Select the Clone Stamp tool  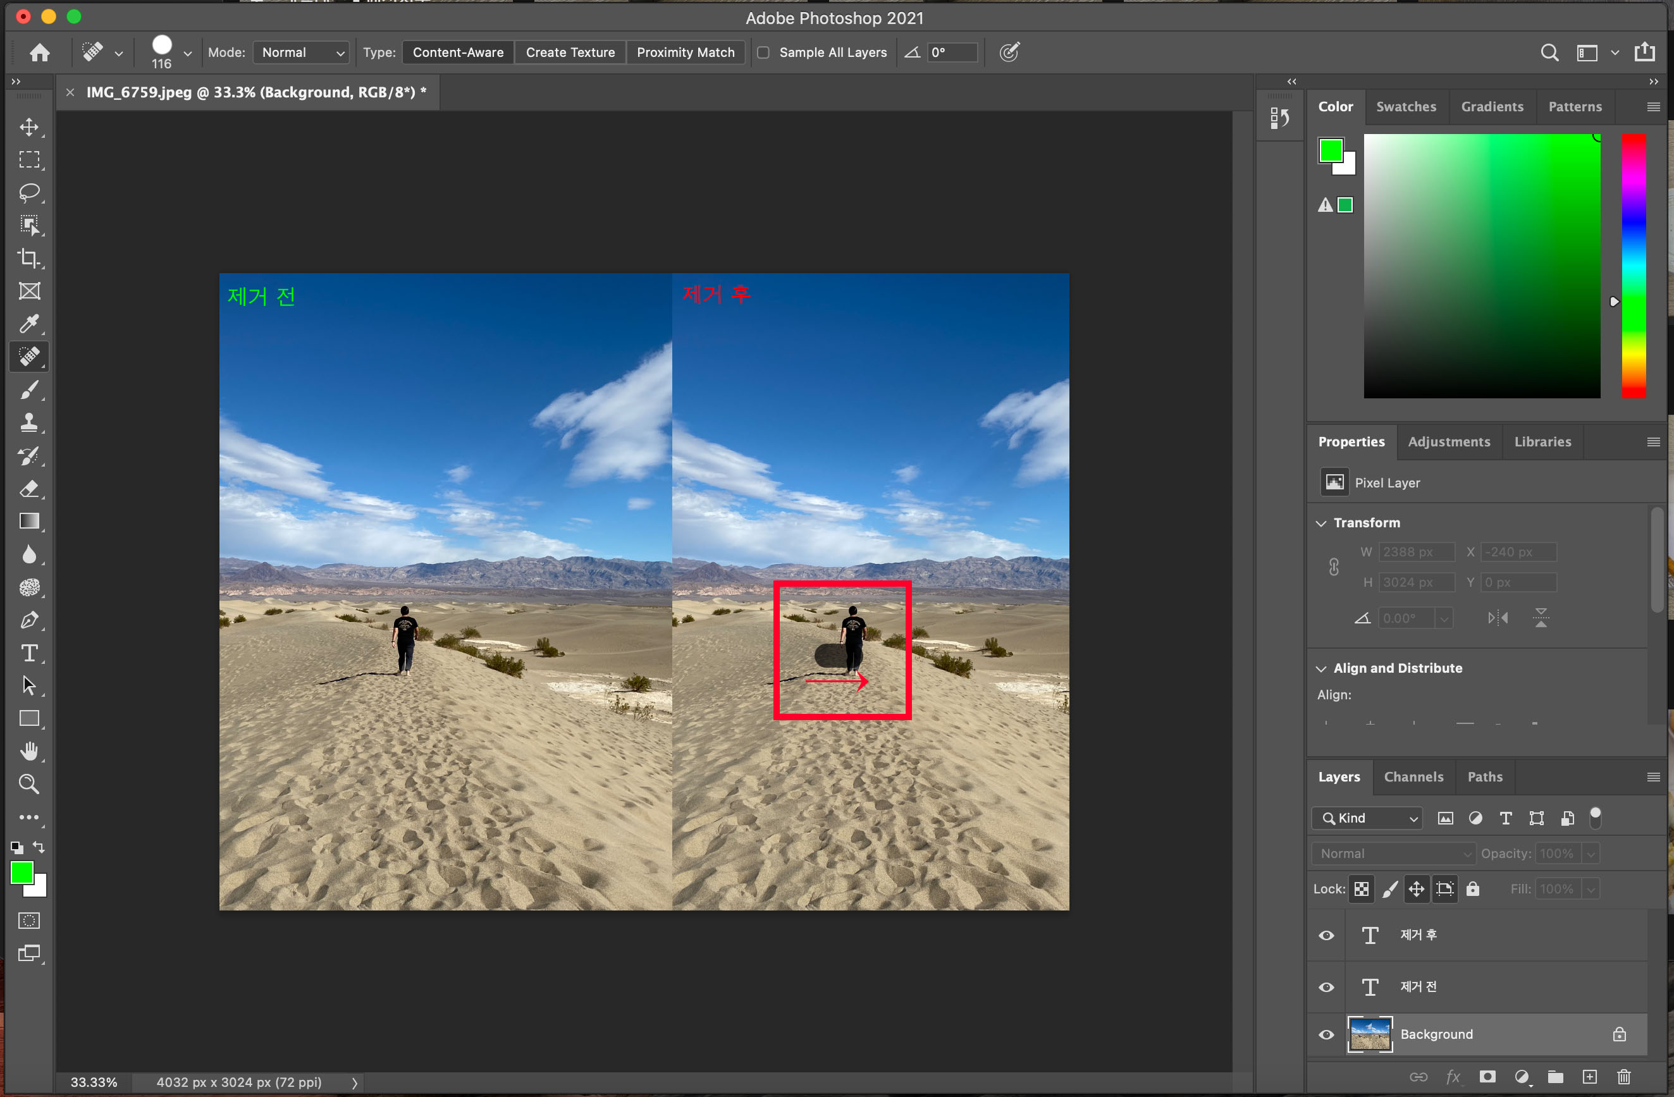coord(29,422)
